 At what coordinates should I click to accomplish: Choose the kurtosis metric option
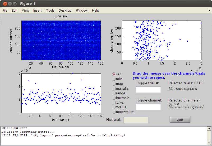[114, 98]
